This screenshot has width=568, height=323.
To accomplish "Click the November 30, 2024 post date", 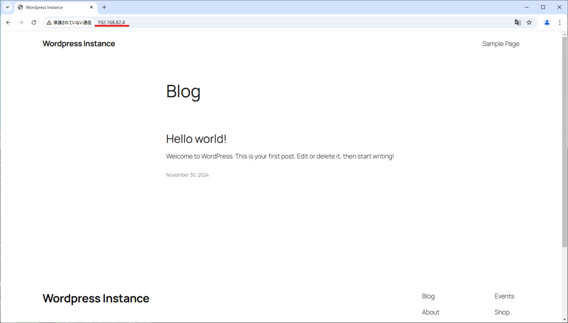I will [x=187, y=175].
